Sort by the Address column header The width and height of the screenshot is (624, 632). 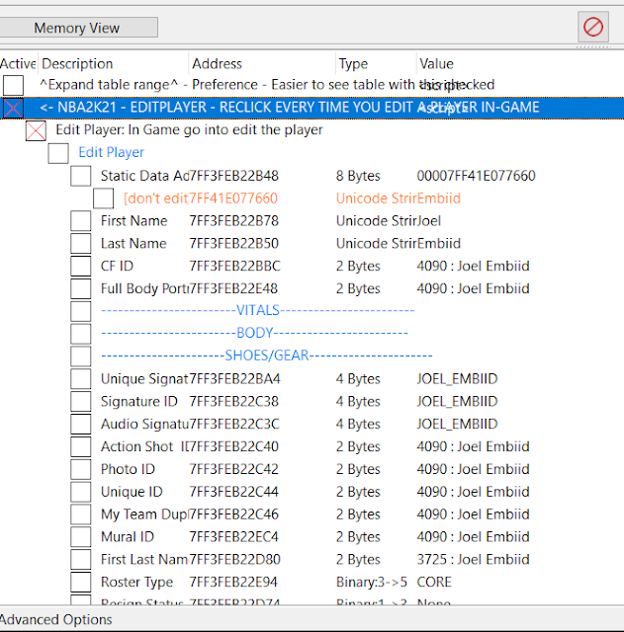[217, 63]
